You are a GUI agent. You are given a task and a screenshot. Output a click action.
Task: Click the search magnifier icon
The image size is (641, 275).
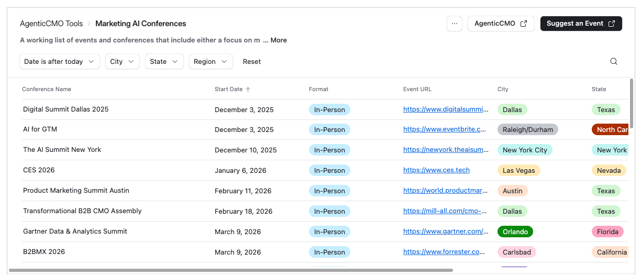[x=614, y=61]
